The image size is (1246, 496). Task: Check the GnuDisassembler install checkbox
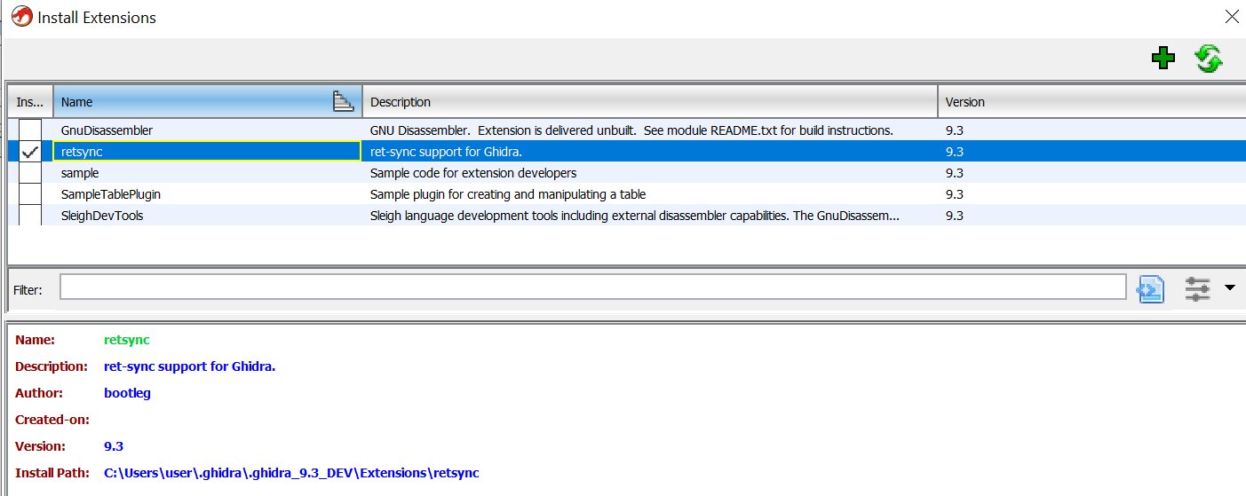30,130
